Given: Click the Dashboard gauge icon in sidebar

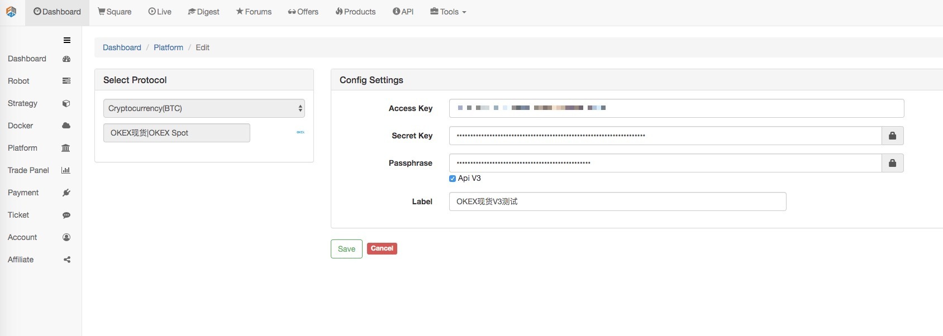Looking at the screenshot, I should pos(66,59).
